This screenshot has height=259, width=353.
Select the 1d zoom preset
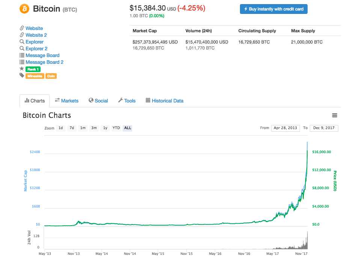(x=61, y=128)
